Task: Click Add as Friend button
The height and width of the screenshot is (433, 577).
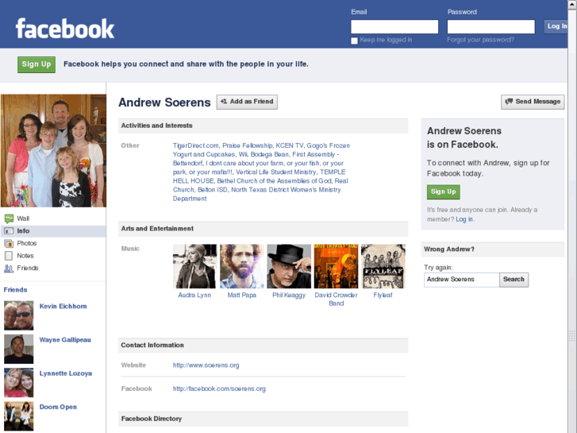Action: tap(247, 102)
